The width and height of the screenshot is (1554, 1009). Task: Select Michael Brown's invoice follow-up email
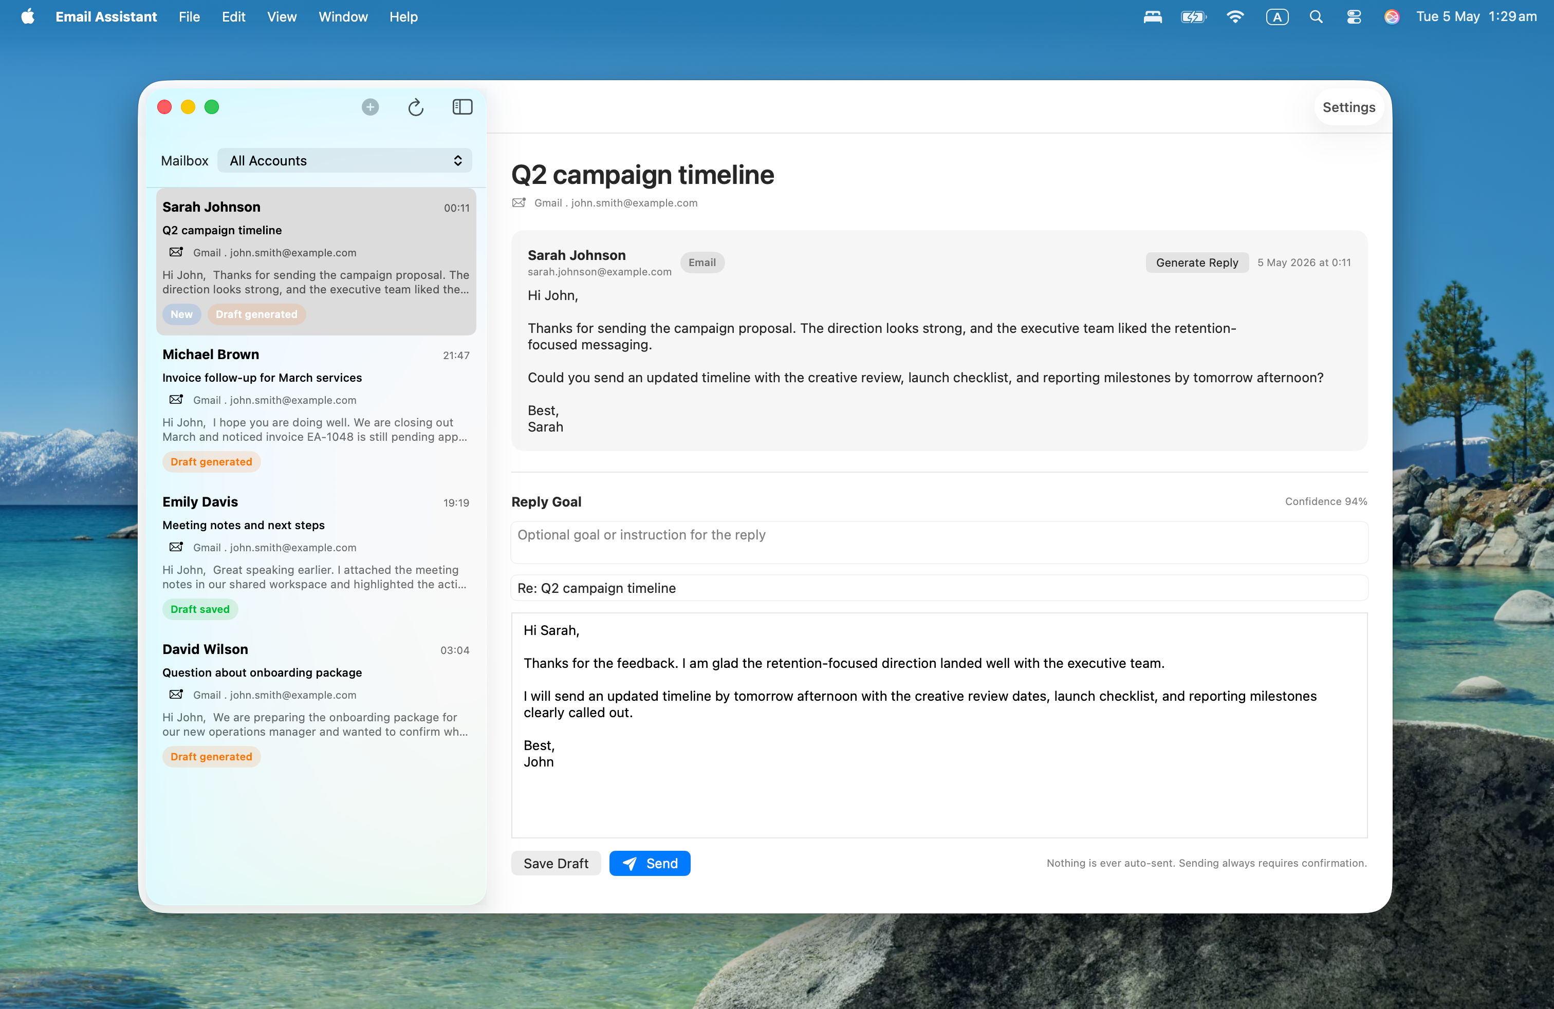(316, 408)
